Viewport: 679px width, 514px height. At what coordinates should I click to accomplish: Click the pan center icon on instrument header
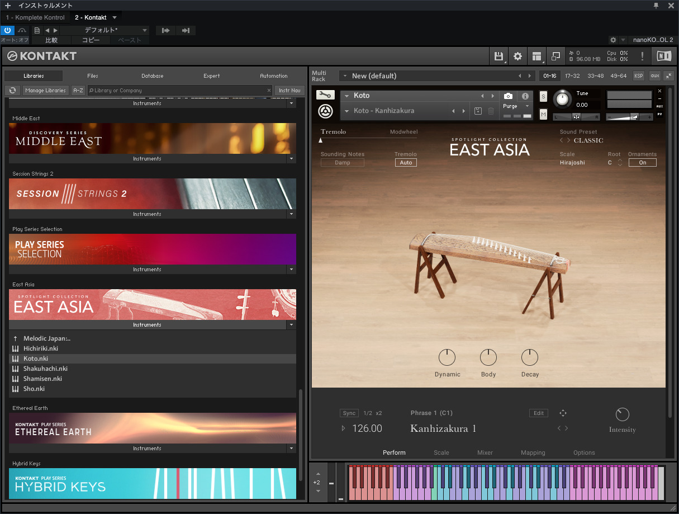click(576, 116)
